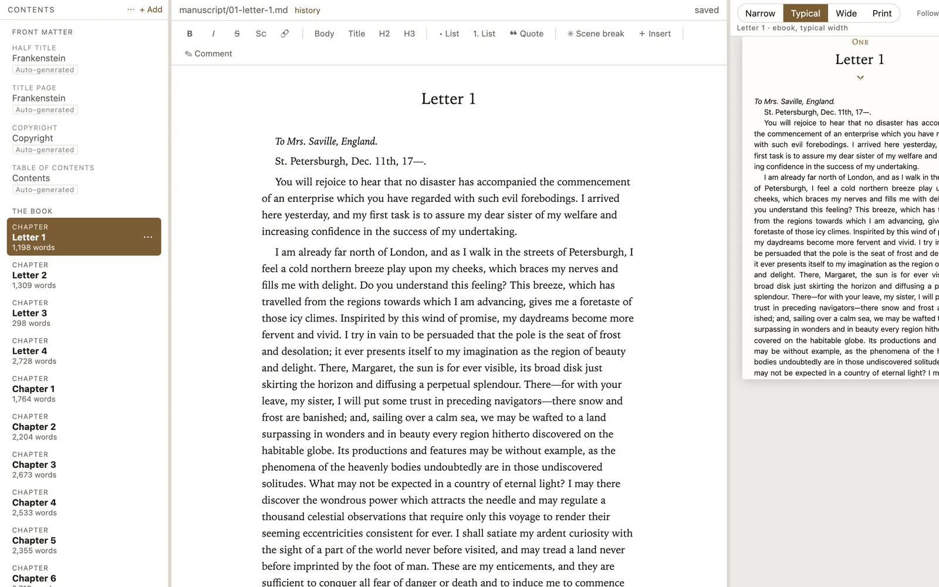
Task: Apply strikethrough formatting
Action: (237, 33)
